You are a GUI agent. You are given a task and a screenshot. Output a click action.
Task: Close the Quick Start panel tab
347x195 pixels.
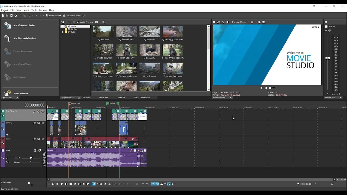click(x=17, y=98)
